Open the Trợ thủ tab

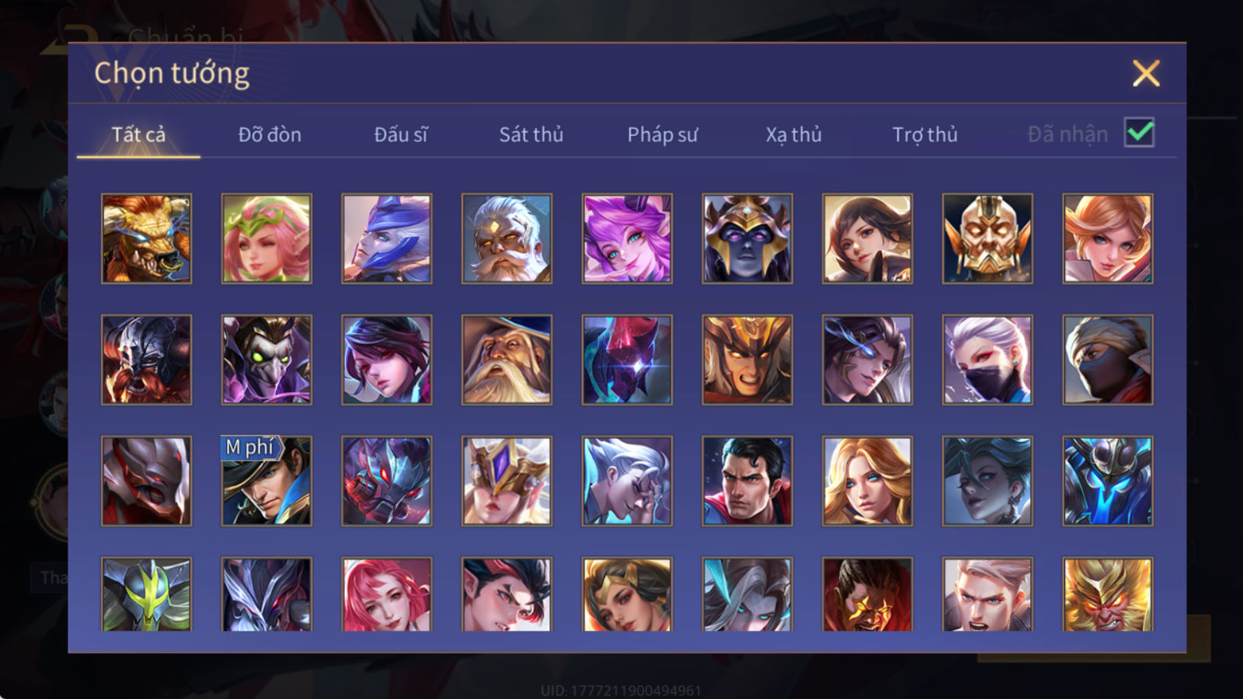pos(924,134)
